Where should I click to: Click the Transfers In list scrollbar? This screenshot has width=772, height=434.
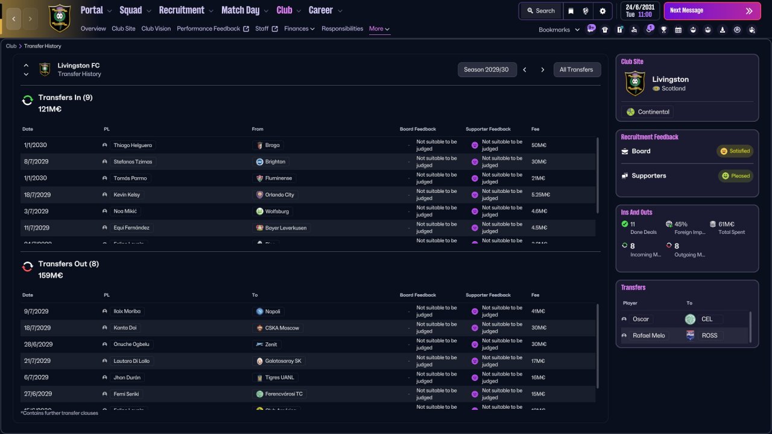(598, 175)
